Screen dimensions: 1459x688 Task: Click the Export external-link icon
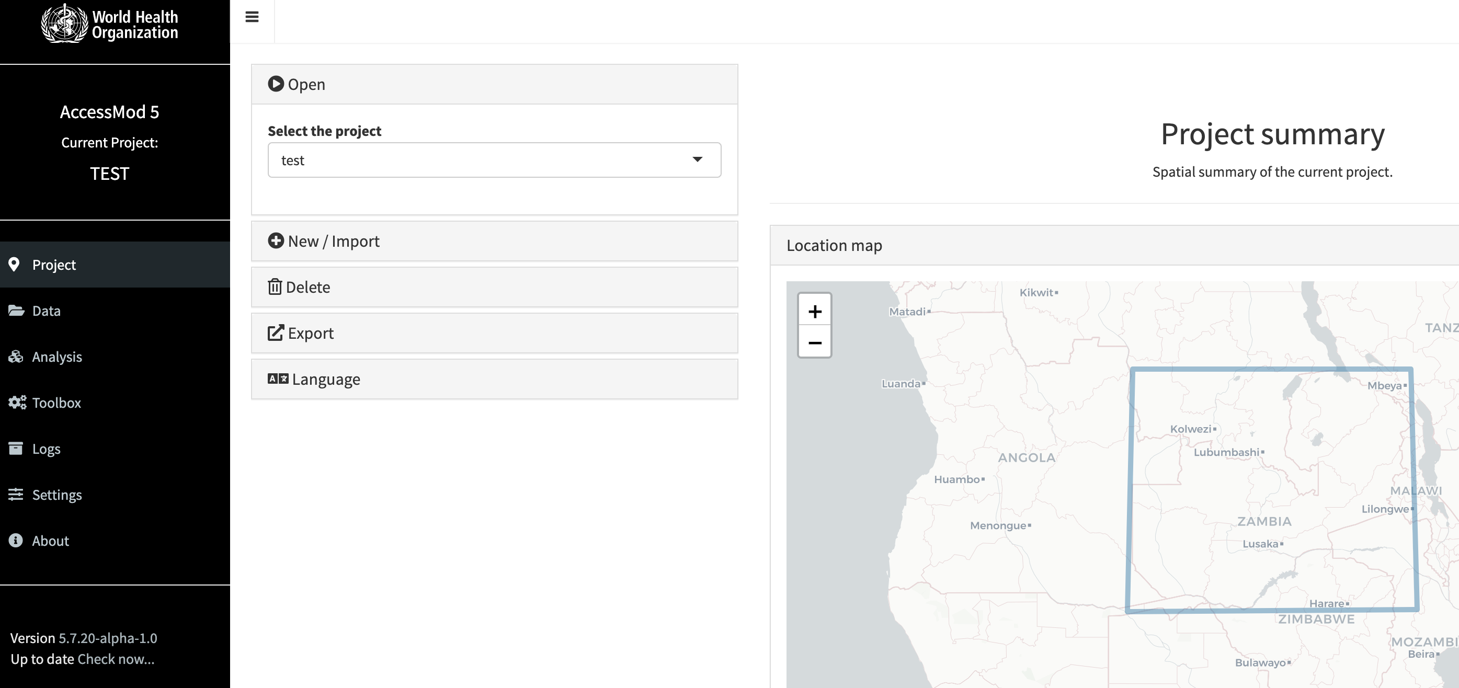pos(275,333)
